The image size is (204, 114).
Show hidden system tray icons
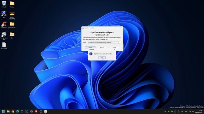[x=165, y=111]
